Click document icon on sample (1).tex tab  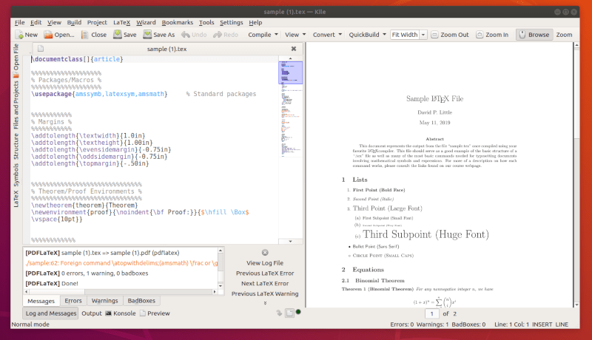(x=41, y=49)
